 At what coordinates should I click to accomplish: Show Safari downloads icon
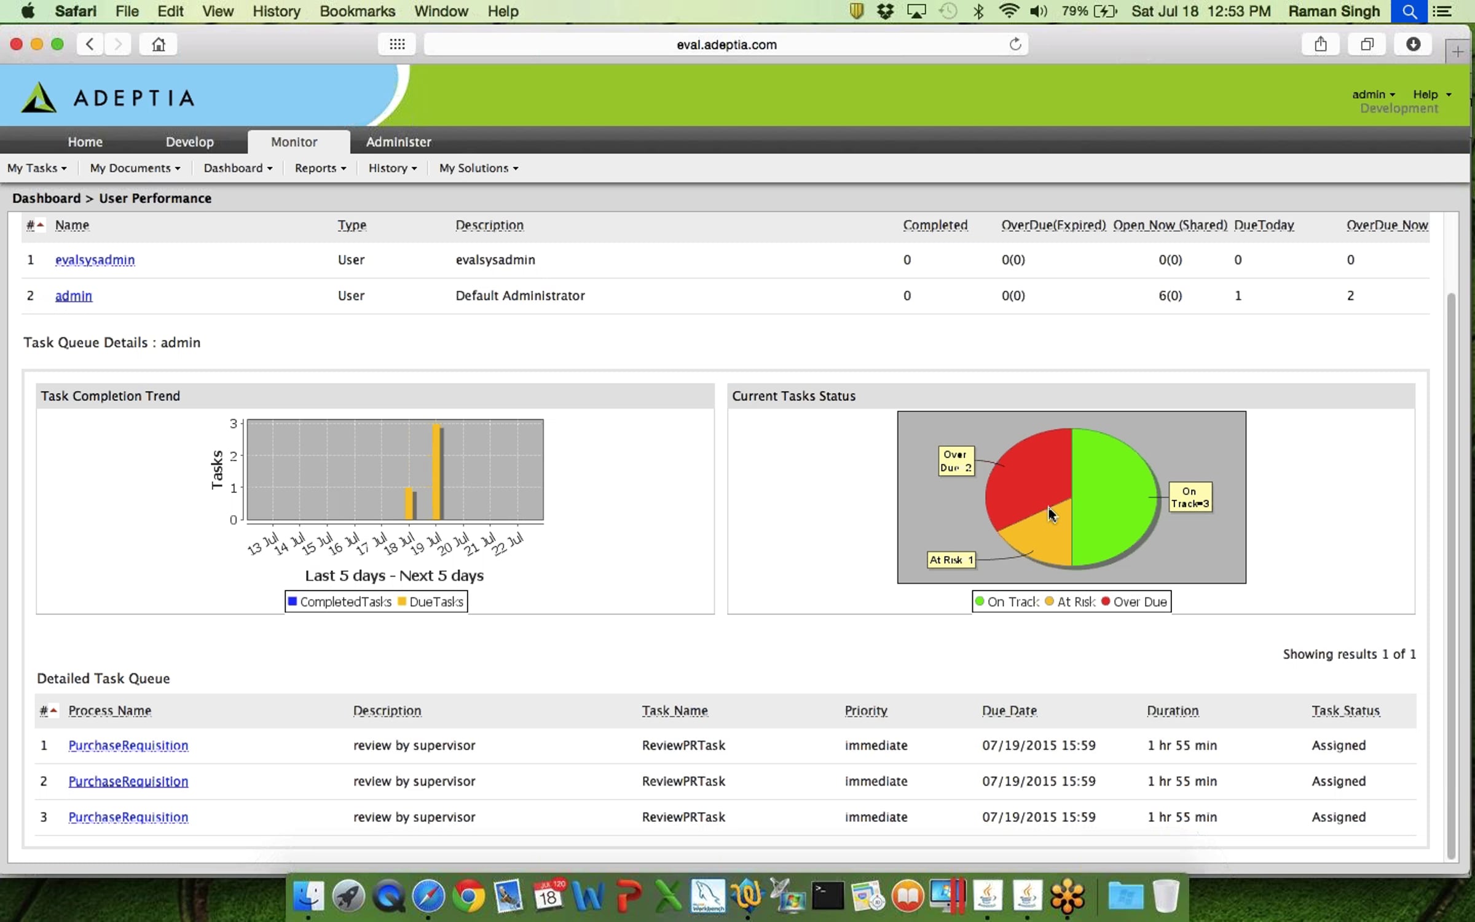[1413, 44]
